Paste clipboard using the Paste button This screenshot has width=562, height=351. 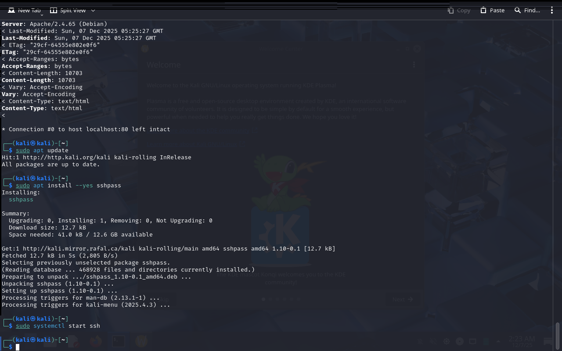(492, 10)
